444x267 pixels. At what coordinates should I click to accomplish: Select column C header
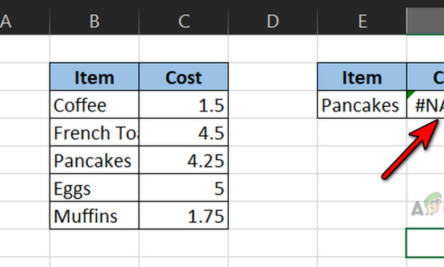click(x=184, y=22)
